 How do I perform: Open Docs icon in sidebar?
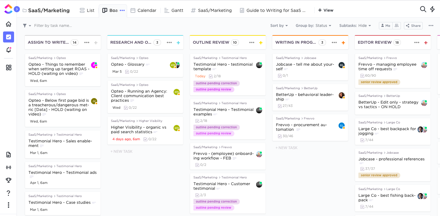(x=9, y=155)
